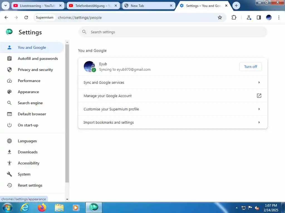
Task: Open Windows Explorer from taskbar
Action: (x=59, y=207)
